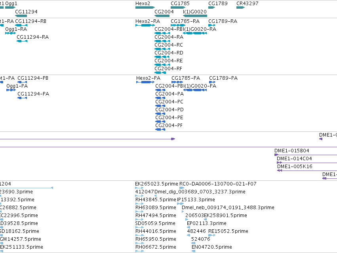Select the DME1-005K16 clone feature
This screenshot has width=337, height=253.
tap(307, 171)
